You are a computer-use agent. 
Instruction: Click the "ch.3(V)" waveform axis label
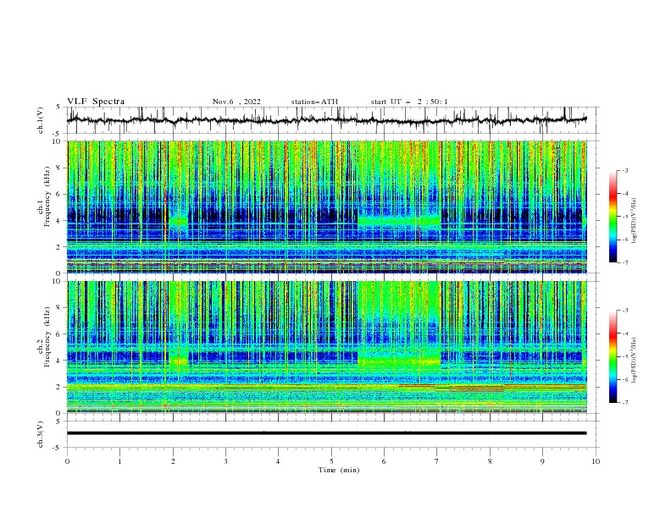41,434
